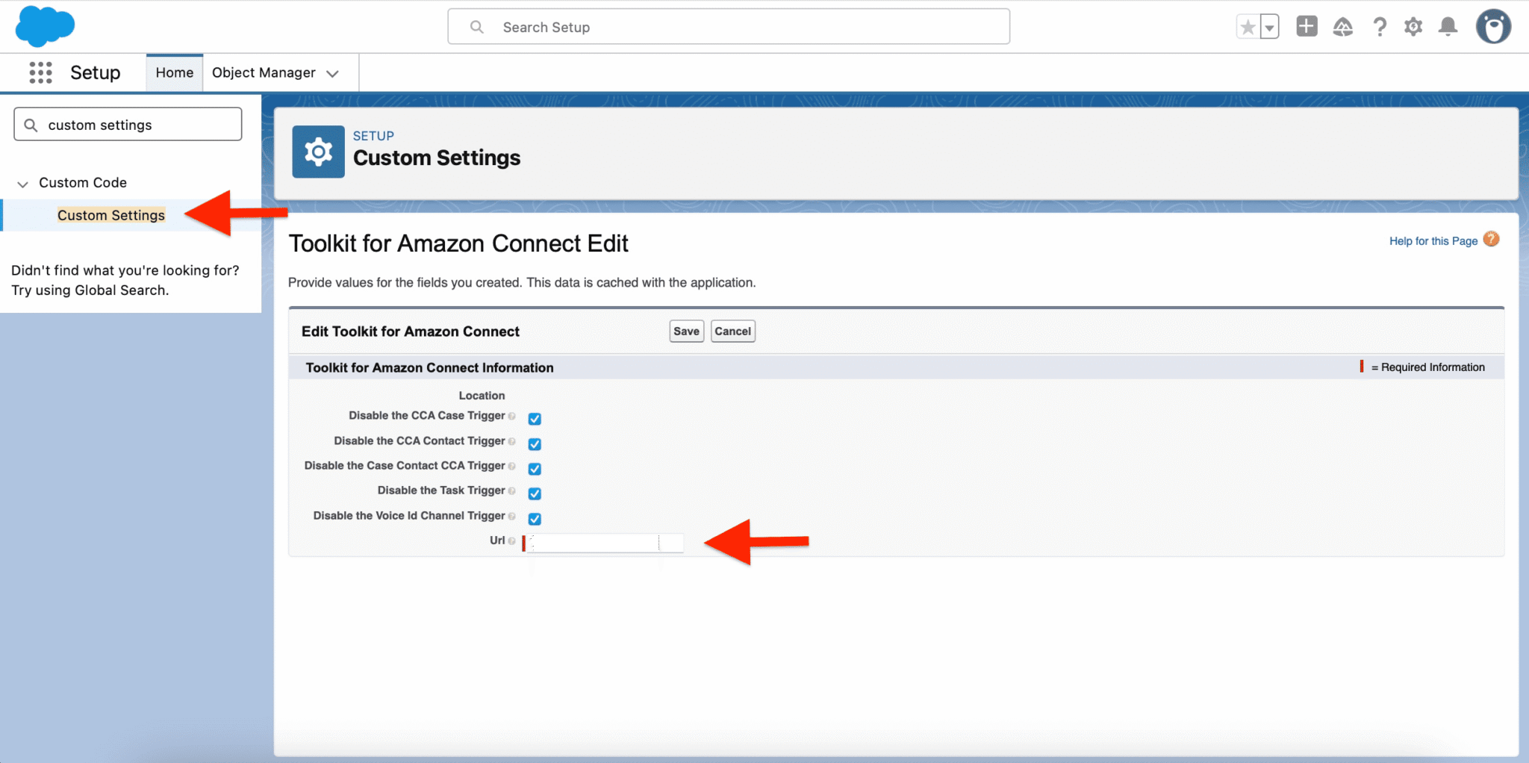Open the Help for this Page link
Viewport: 1529px width, 763px height.
(1432, 240)
